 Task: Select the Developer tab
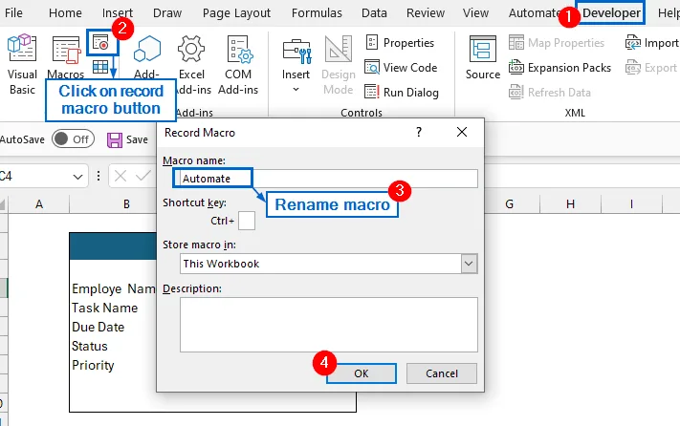coord(611,13)
